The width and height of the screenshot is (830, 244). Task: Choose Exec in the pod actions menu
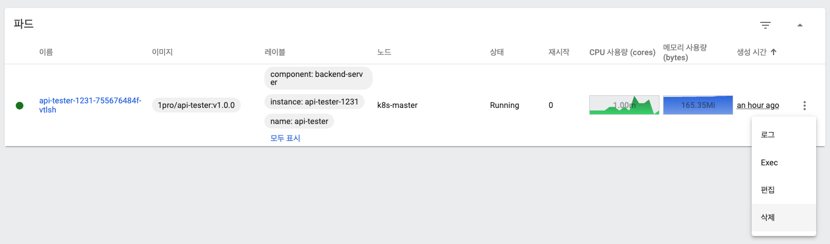[x=769, y=162]
